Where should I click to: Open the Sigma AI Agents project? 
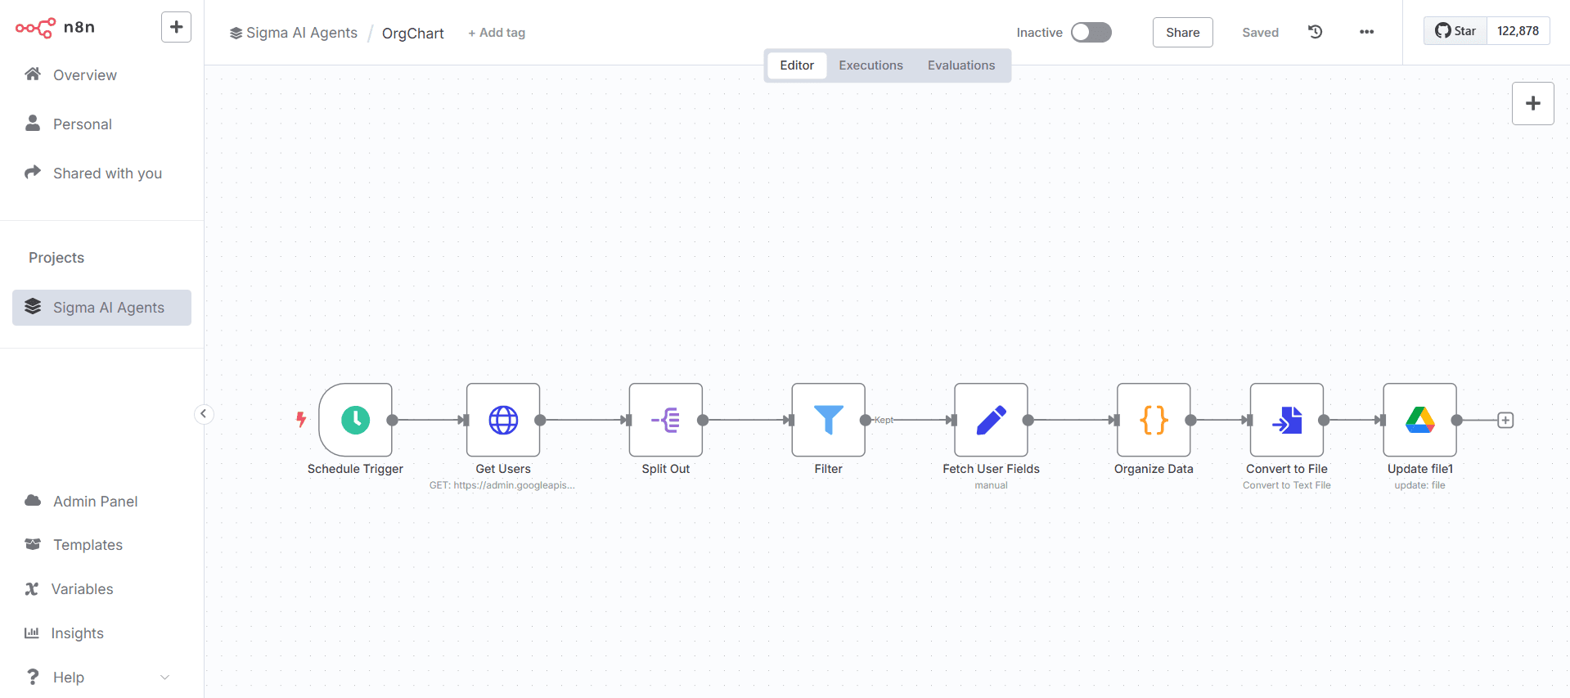point(101,308)
